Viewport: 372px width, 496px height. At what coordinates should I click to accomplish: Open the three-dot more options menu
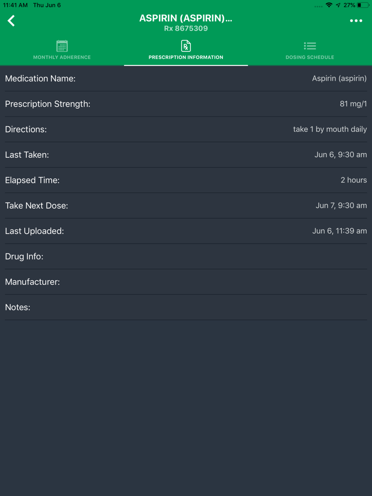(356, 21)
